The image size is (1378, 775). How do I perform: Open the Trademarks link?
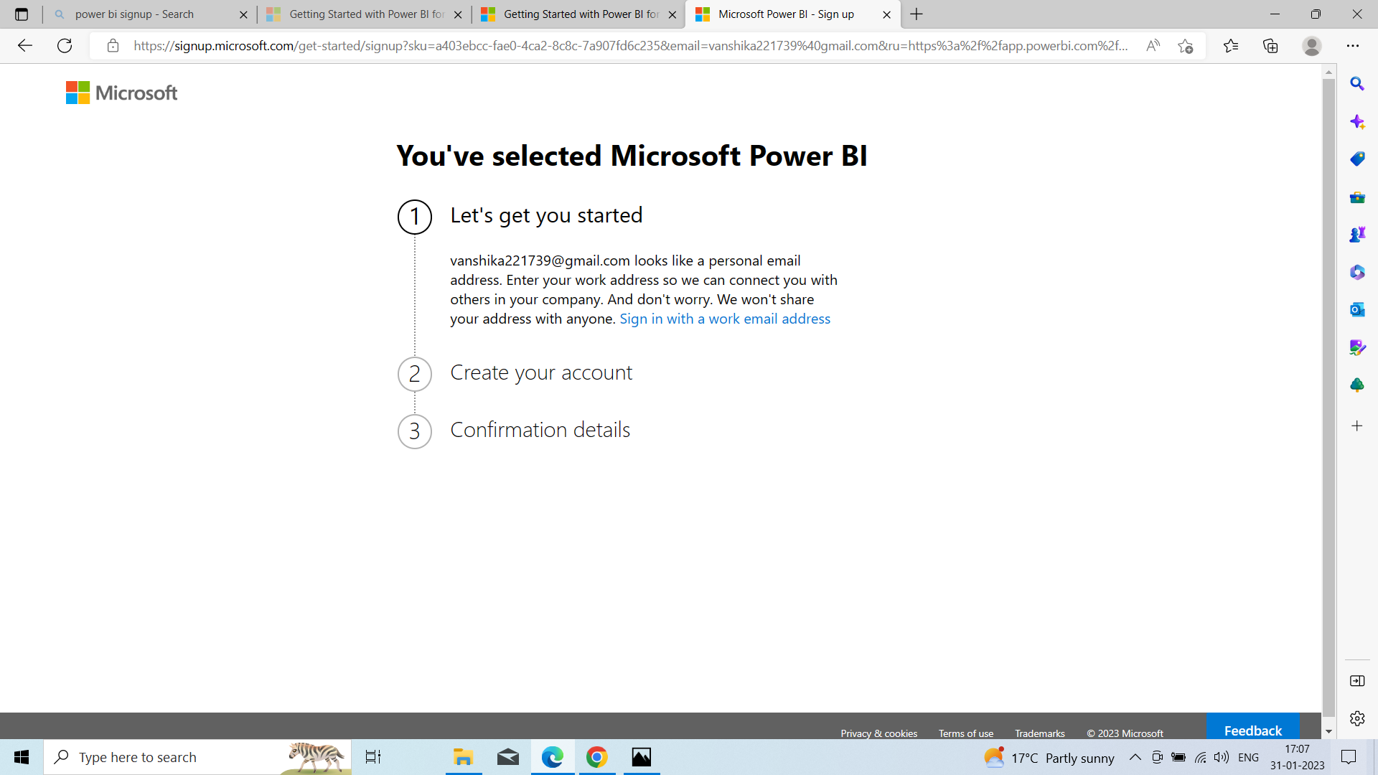[1040, 733]
